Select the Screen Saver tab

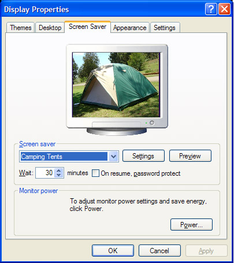(88, 27)
